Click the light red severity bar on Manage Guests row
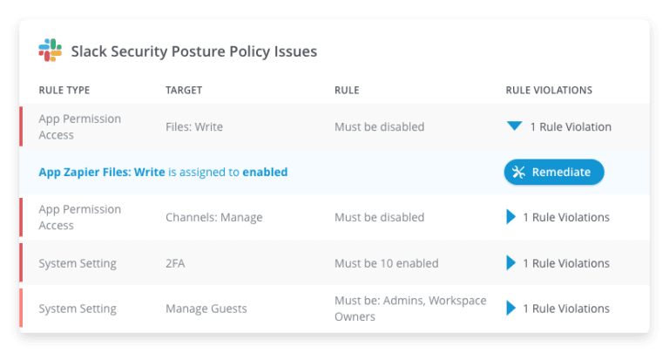This screenshot has height=353, width=669. point(21,309)
